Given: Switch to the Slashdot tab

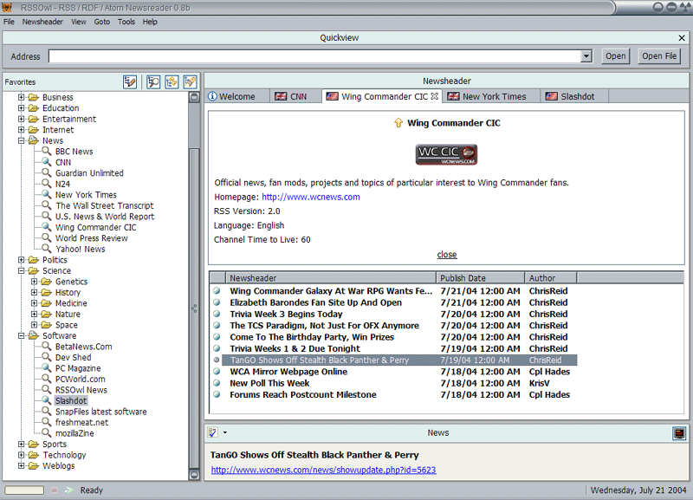Looking at the screenshot, I should point(576,96).
